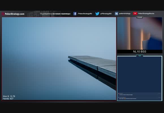Click the trainer webcam video feed
This screenshot has width=164, height=113.
pyautogui.click(x=140, y=33)
